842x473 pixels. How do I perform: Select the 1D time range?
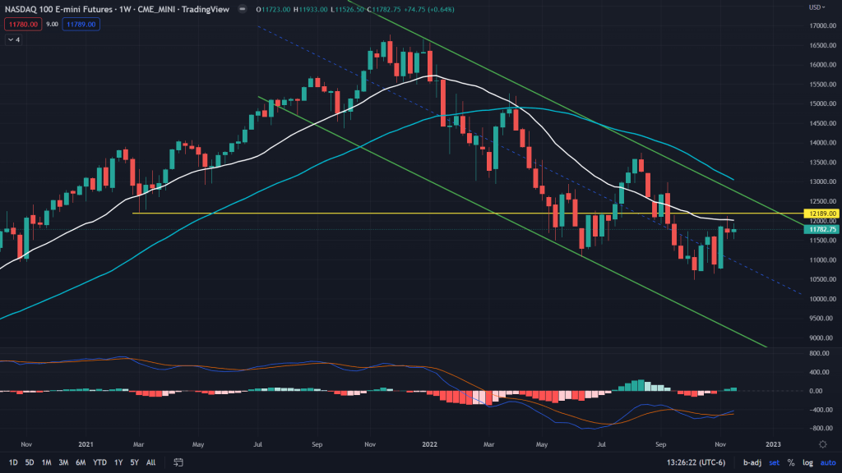[x=14, y=462]
